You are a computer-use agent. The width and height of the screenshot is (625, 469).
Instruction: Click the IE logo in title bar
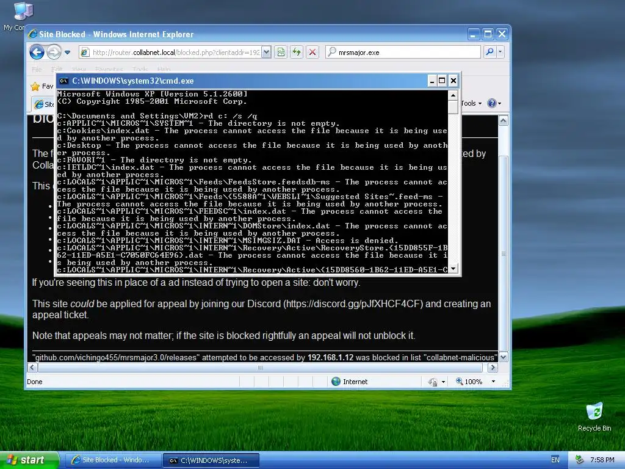(33, 34)
